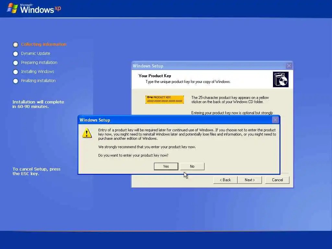The image size is (332, 249).
Task: Click the 'Your Product Key' heading
Action: 155,76
